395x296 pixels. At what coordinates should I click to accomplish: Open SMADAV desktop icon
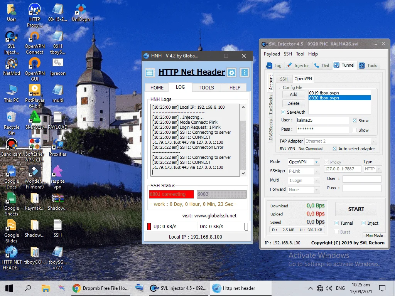click(x=34, y=120)
